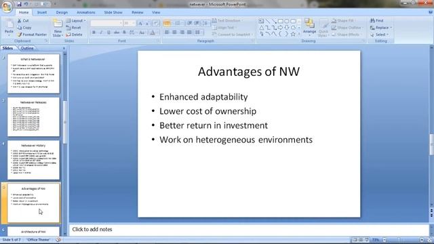Copy the selection to clipboard

pos(24,28)
